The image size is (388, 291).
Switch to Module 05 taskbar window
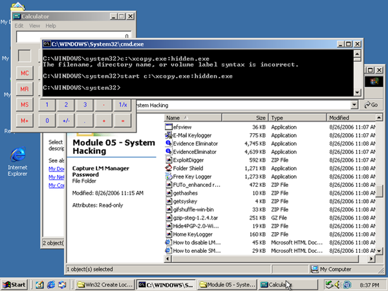[228, 285]
